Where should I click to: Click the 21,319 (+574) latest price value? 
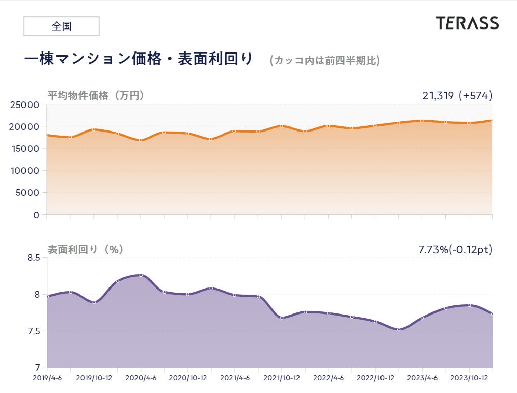pos(457,95)
